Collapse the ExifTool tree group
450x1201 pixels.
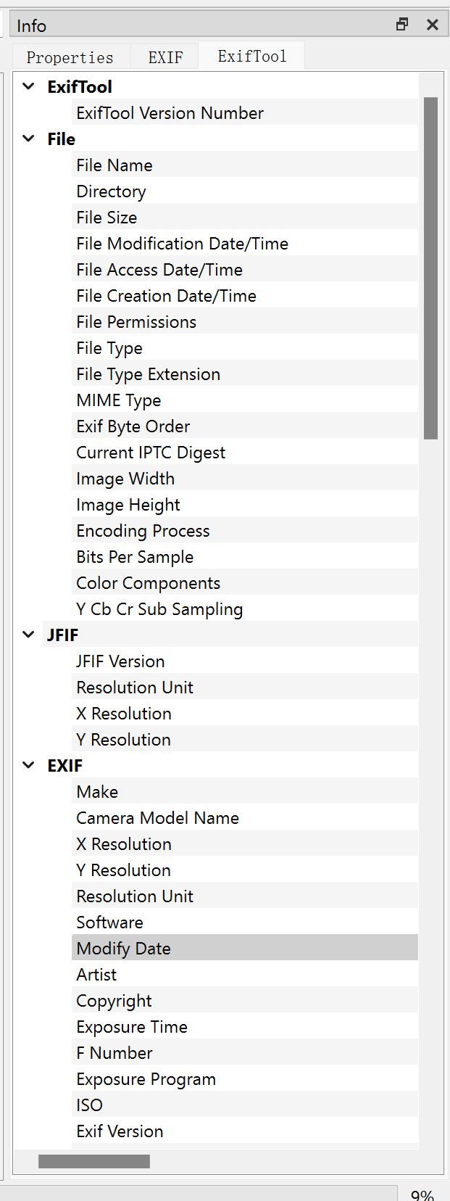pos(28,86)
